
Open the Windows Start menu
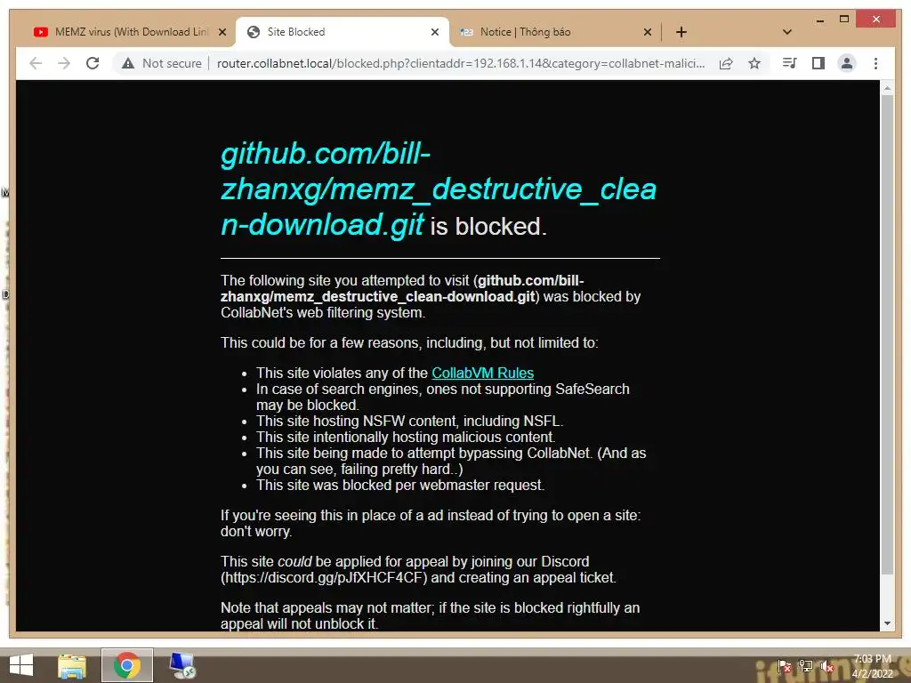(x=21, y=665)
